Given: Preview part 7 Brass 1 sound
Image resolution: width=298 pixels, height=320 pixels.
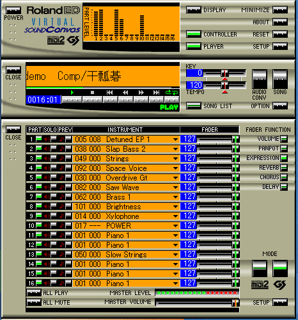Looking at the screenshot, I should tap(68, 197).
